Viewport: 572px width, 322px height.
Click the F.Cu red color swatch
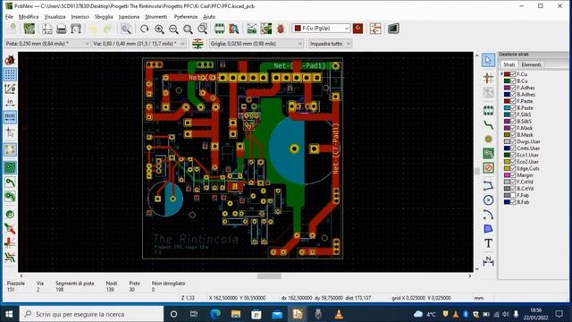pyautogui.click(x=507, y=74)
